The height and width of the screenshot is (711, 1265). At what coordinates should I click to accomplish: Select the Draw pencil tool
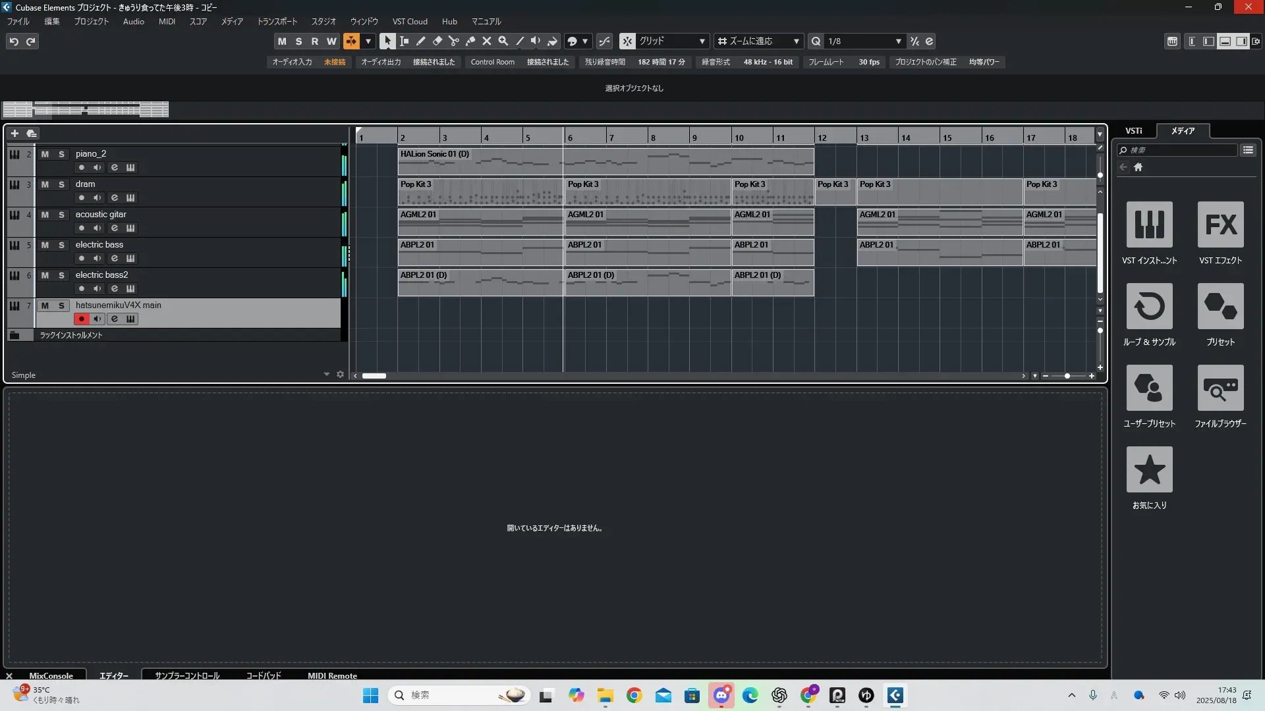pyautogui.click(x=420, y=41)
